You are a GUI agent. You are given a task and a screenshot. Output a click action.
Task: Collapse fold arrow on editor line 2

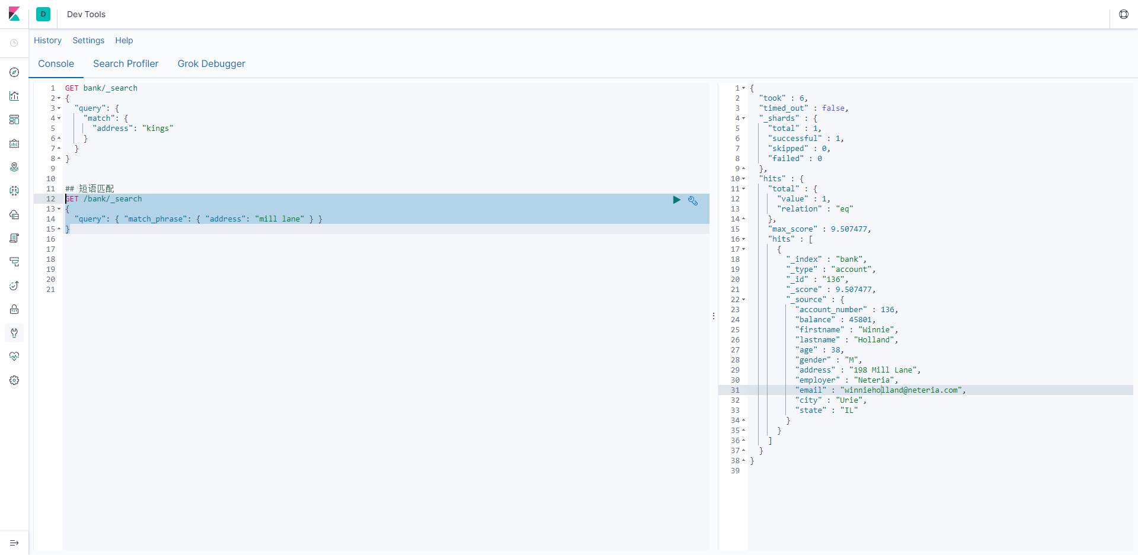click(x=59, y=98)
